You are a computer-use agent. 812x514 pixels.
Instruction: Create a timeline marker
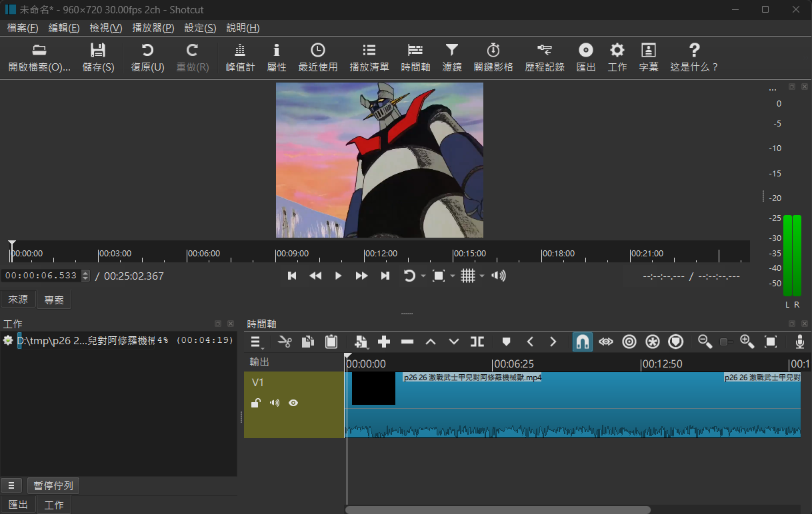coord(506,342)
